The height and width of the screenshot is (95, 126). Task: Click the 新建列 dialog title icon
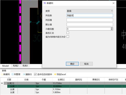tap(45, 3)
